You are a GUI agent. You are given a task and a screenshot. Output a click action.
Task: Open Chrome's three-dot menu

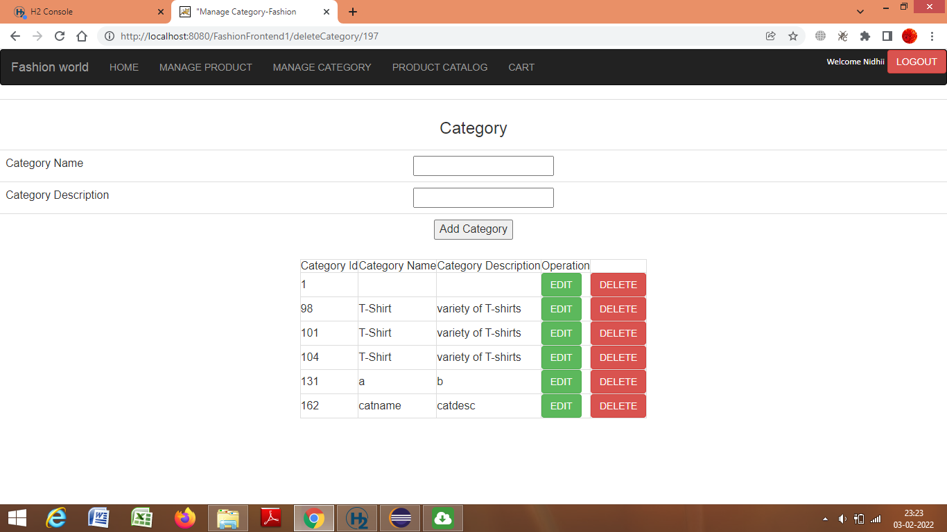tap(932, 36)
